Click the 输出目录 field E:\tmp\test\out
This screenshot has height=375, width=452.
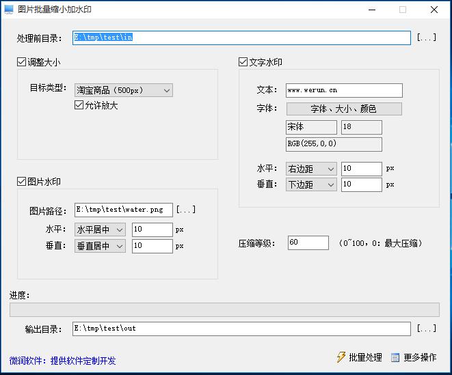[241, 329]
